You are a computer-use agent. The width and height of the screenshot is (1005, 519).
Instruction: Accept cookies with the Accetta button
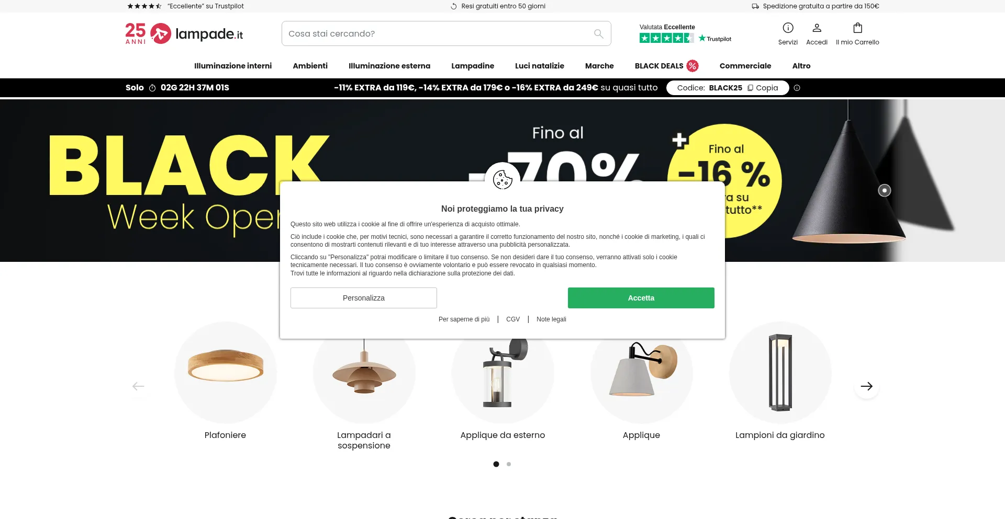[641, 298]
